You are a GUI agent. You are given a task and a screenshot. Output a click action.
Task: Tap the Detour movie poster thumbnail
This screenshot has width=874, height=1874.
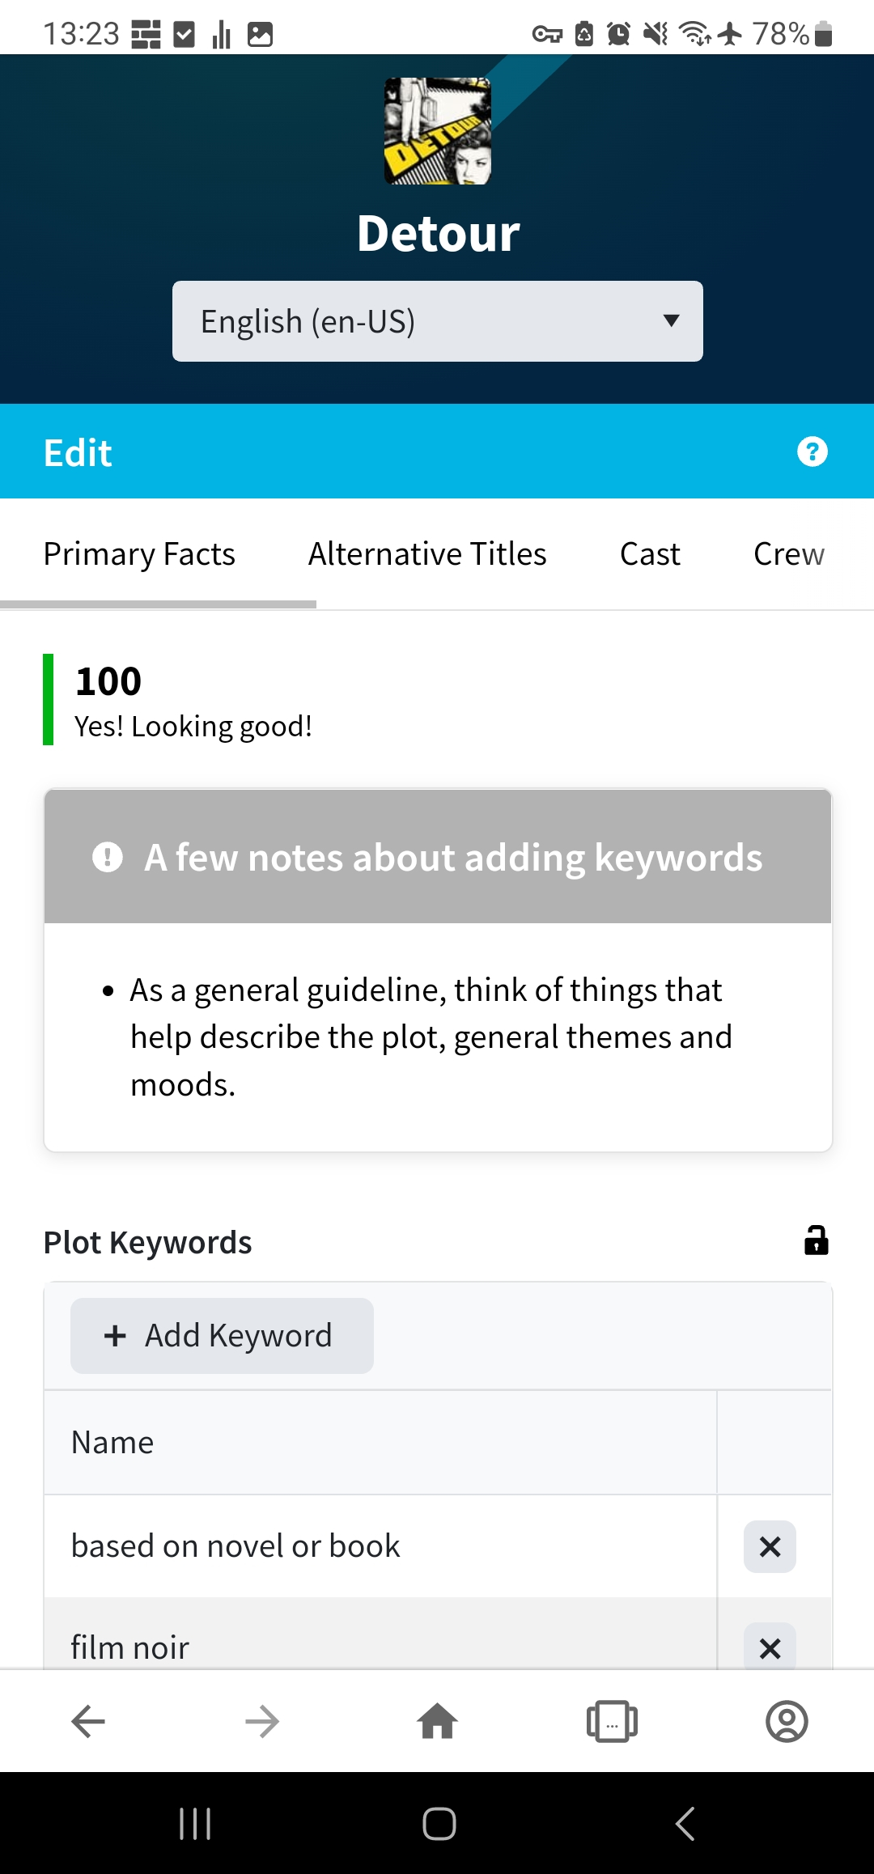437,131
